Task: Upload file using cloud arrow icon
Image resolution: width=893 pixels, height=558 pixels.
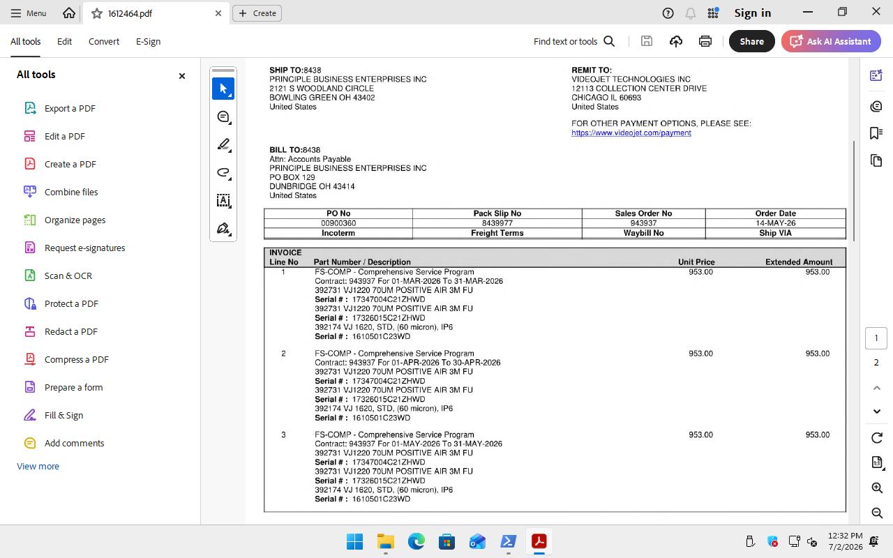Action: coord(676,41)
